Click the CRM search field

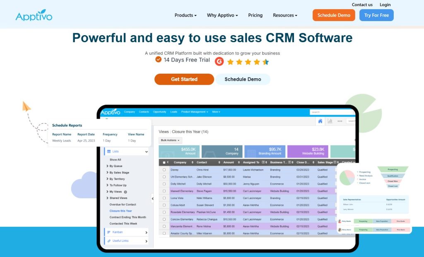332,112
